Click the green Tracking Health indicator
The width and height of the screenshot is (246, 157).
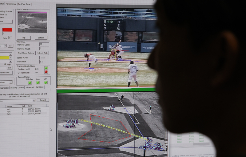pyautogui.click(x=46, y=68)
